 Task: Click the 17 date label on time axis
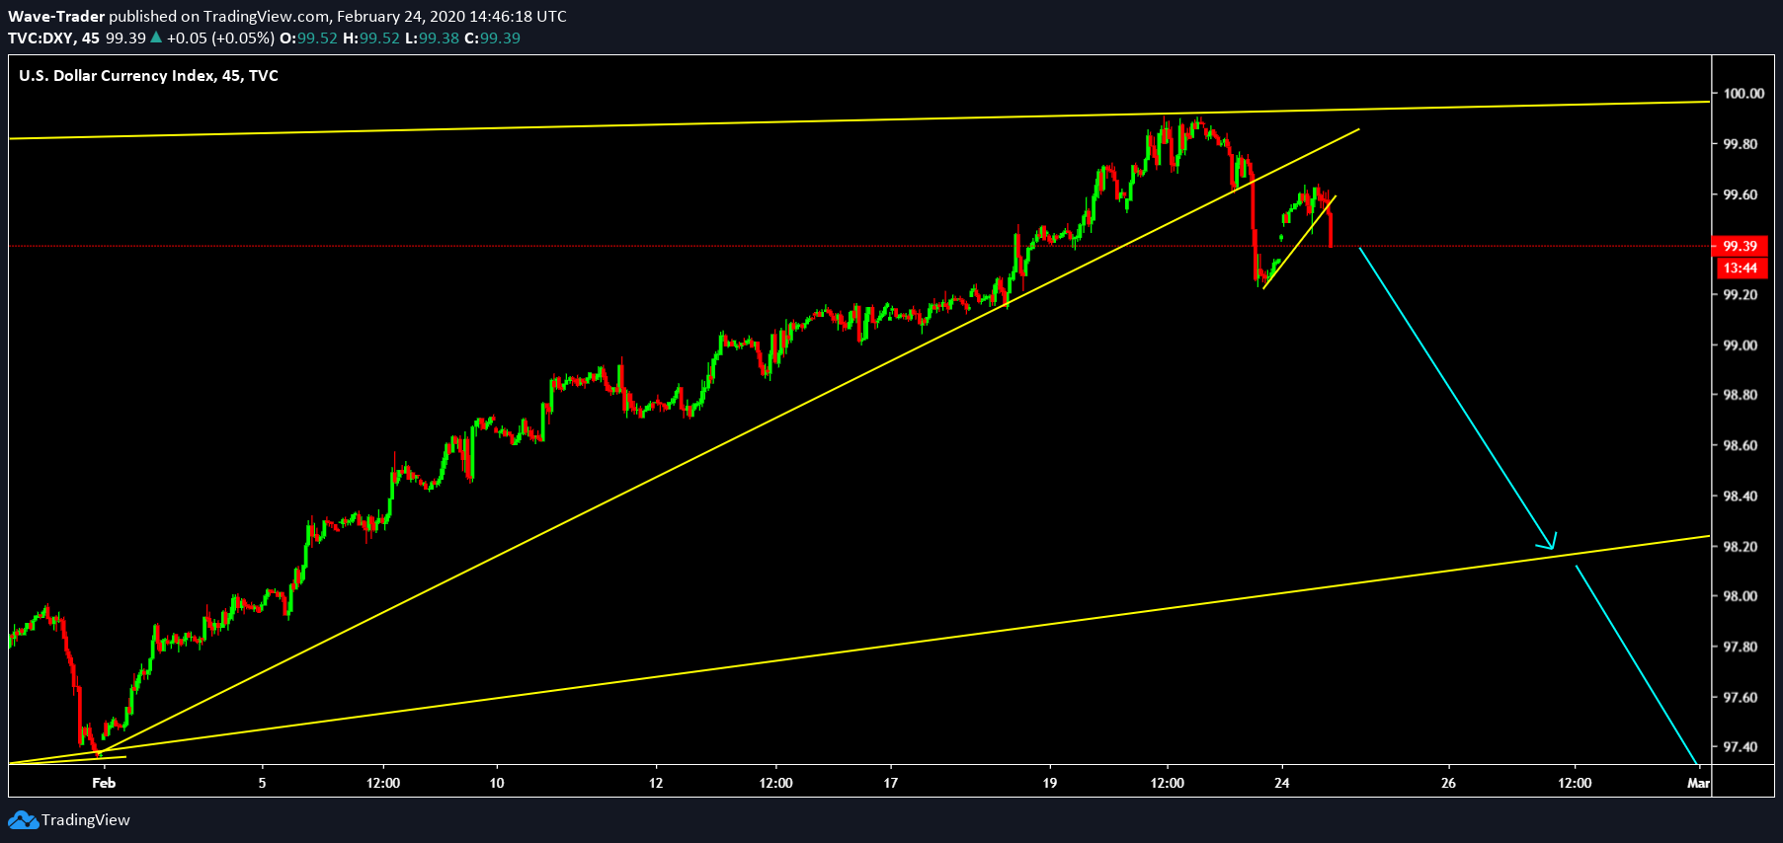pyautogui.click(x=891, y=783)
